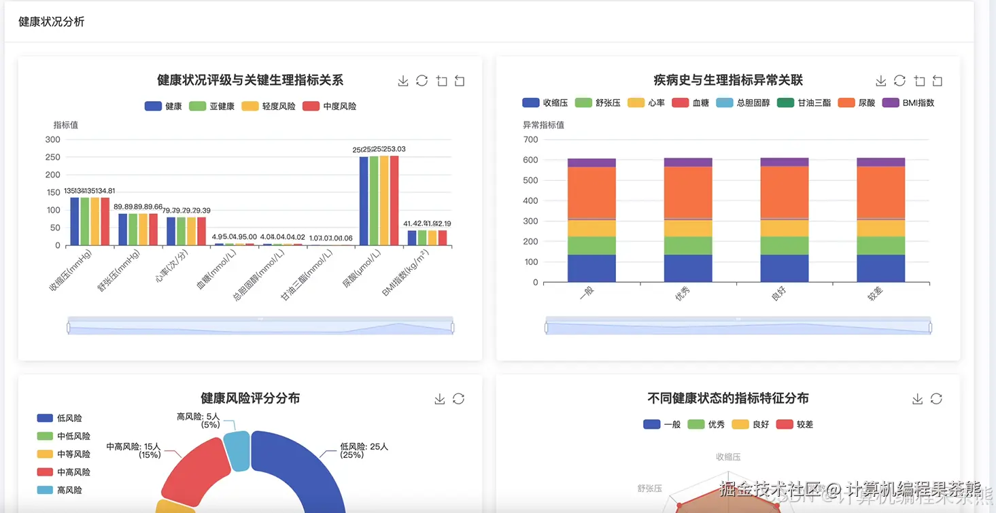Undo zoom on 健康状况评级与关键生理指标关系 chart
This screenshot has height=513, width=996.
click(x=460, y=81)
